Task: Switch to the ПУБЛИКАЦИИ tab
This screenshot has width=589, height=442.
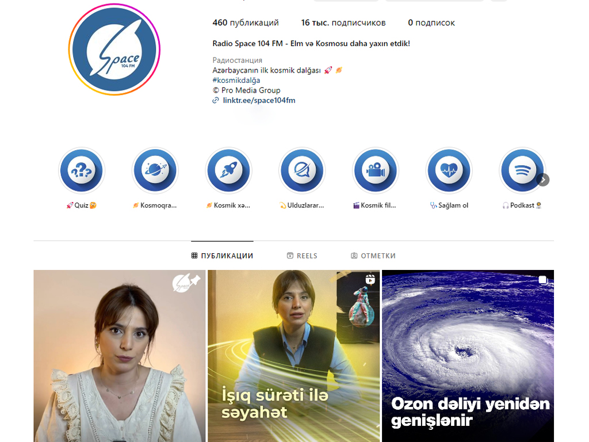Action: (x=222, y=256)
